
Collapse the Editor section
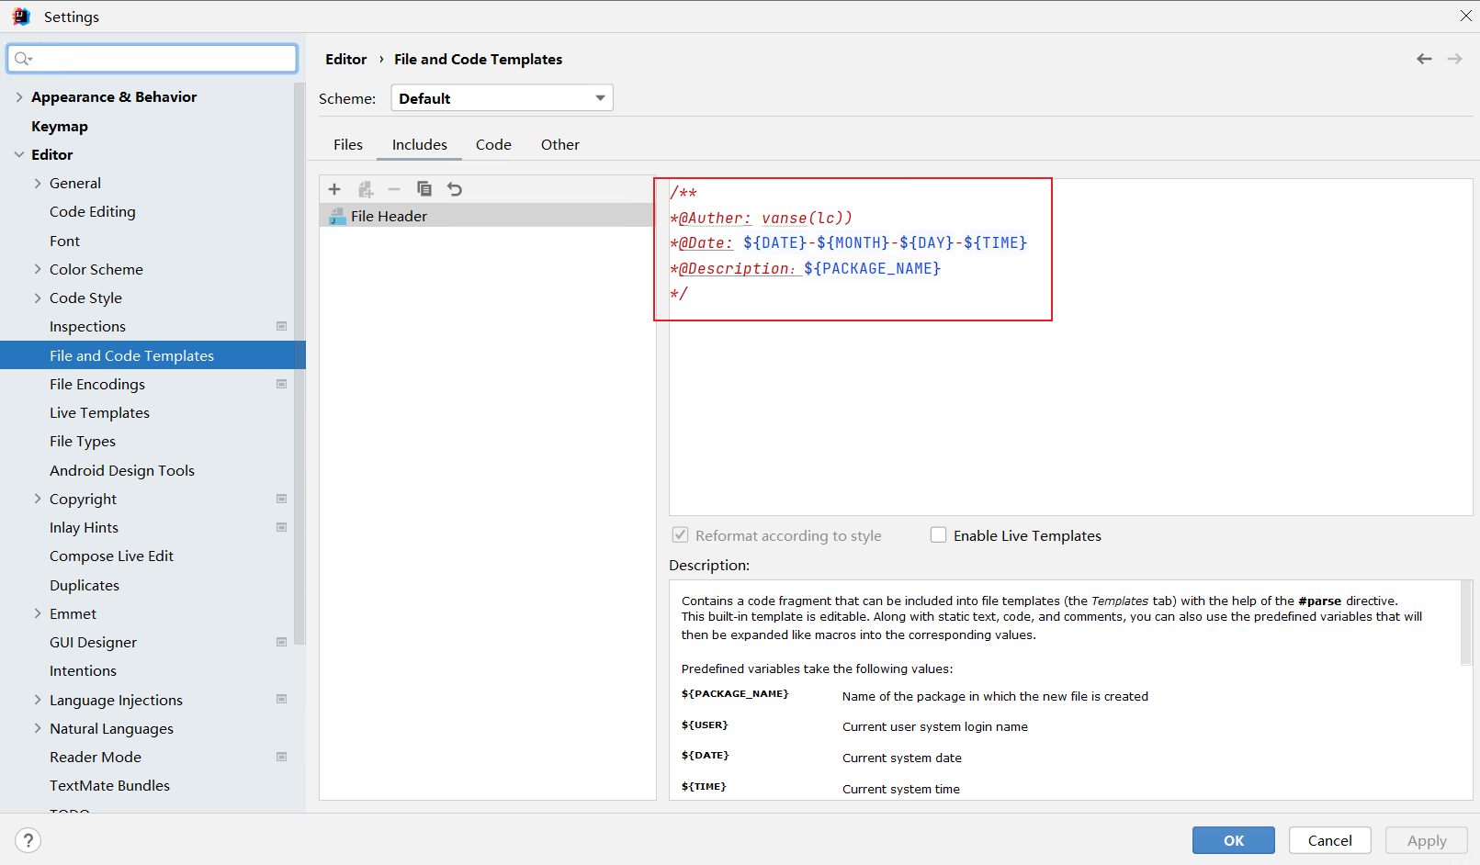[19, 154]
